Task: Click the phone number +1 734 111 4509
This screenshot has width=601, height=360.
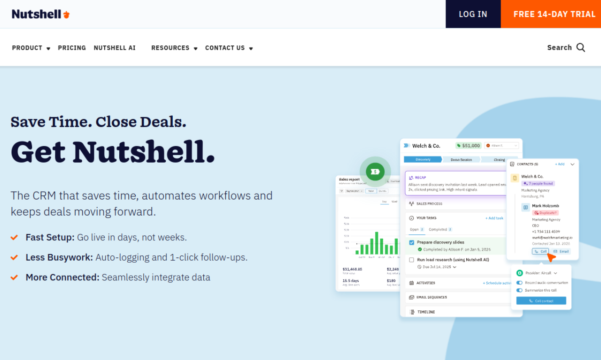Action: point(546,232)
